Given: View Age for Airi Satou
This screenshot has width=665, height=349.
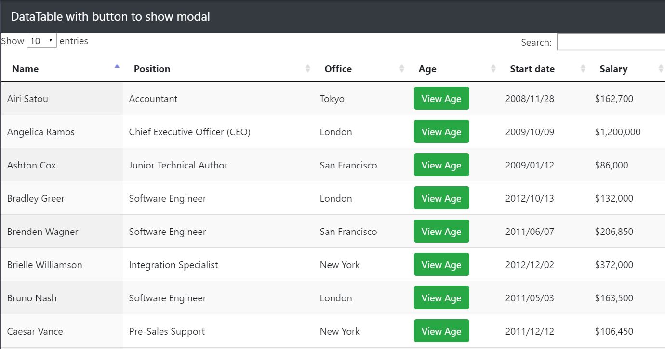Looking at the screenshot, I should click(x=441, y=98).
